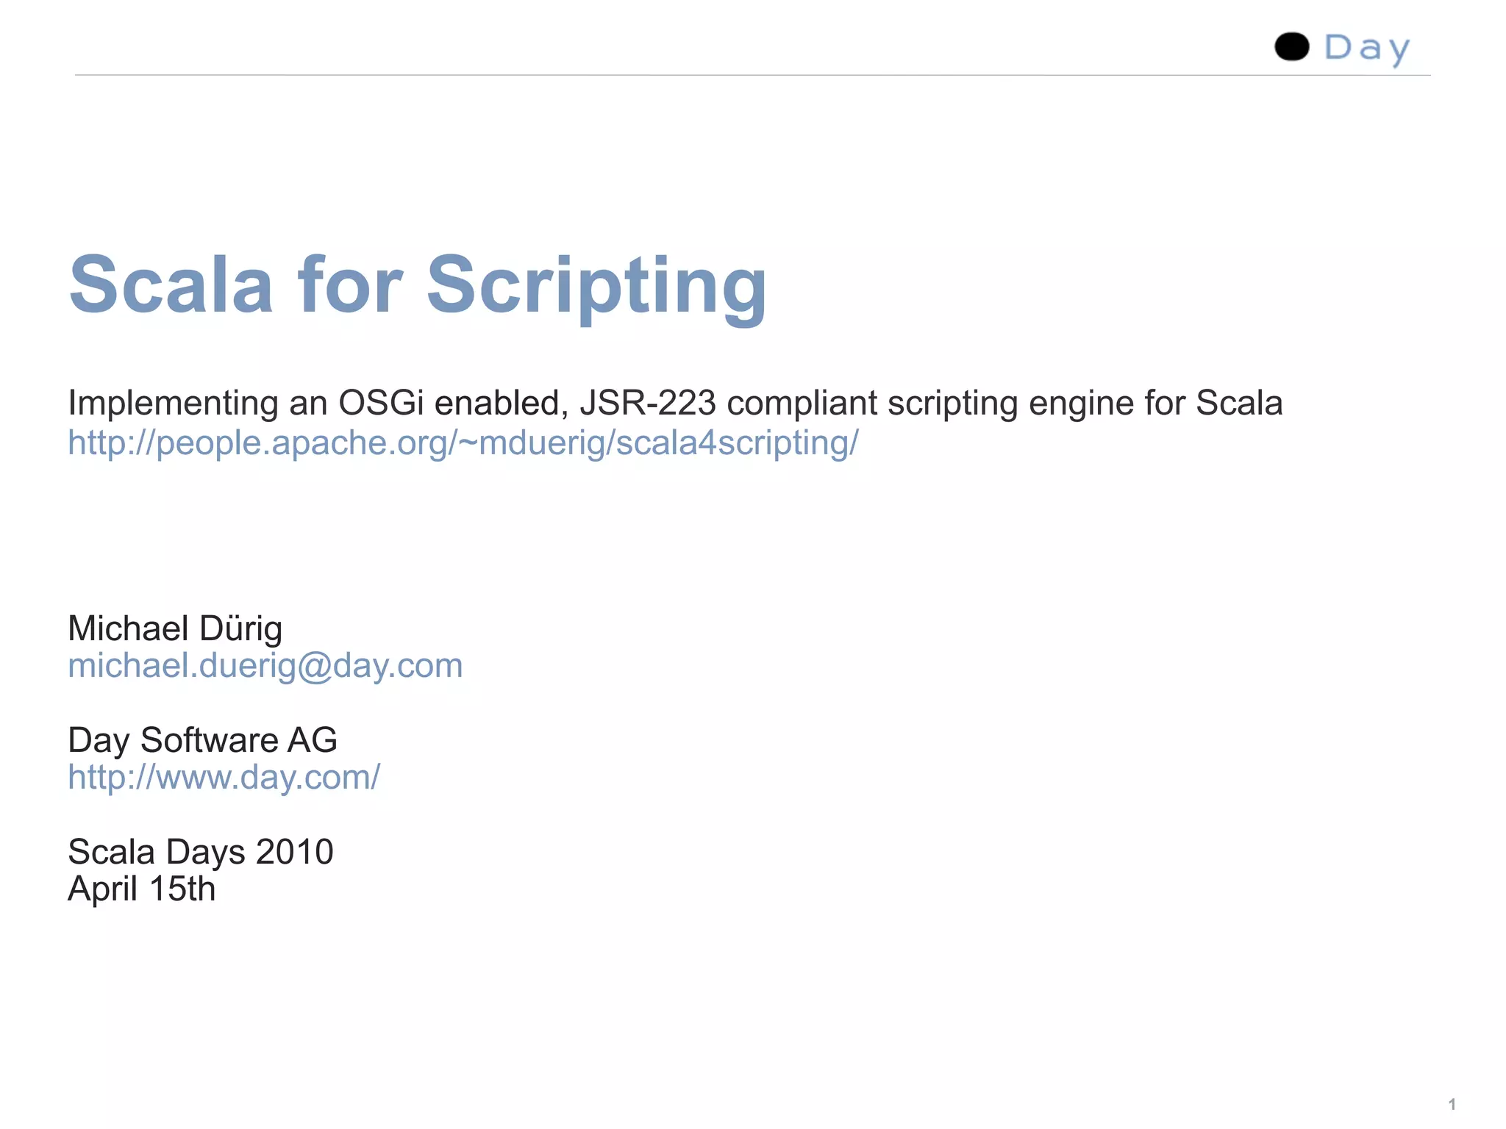Image resolution: width=1506 pixels, height=1129 pixels.
Task: Click the "Scala for Scripting" title
Action: point(418,285)
